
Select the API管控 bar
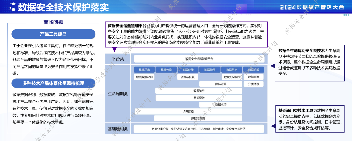(x=188, y=111)
